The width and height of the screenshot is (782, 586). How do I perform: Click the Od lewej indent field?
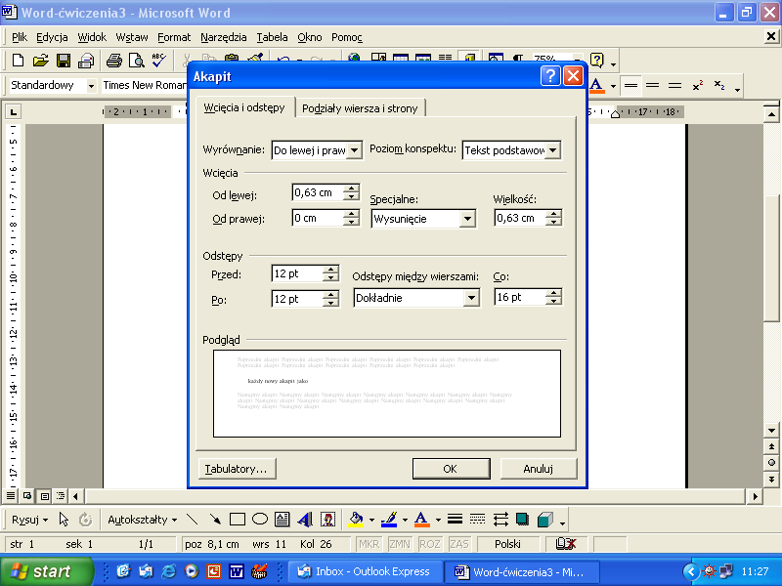[316, 192]
